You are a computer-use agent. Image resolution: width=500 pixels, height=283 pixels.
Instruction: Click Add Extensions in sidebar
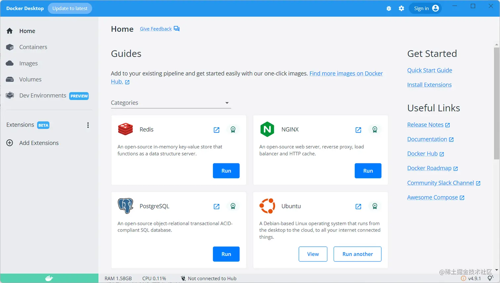(x=39, y=143)
